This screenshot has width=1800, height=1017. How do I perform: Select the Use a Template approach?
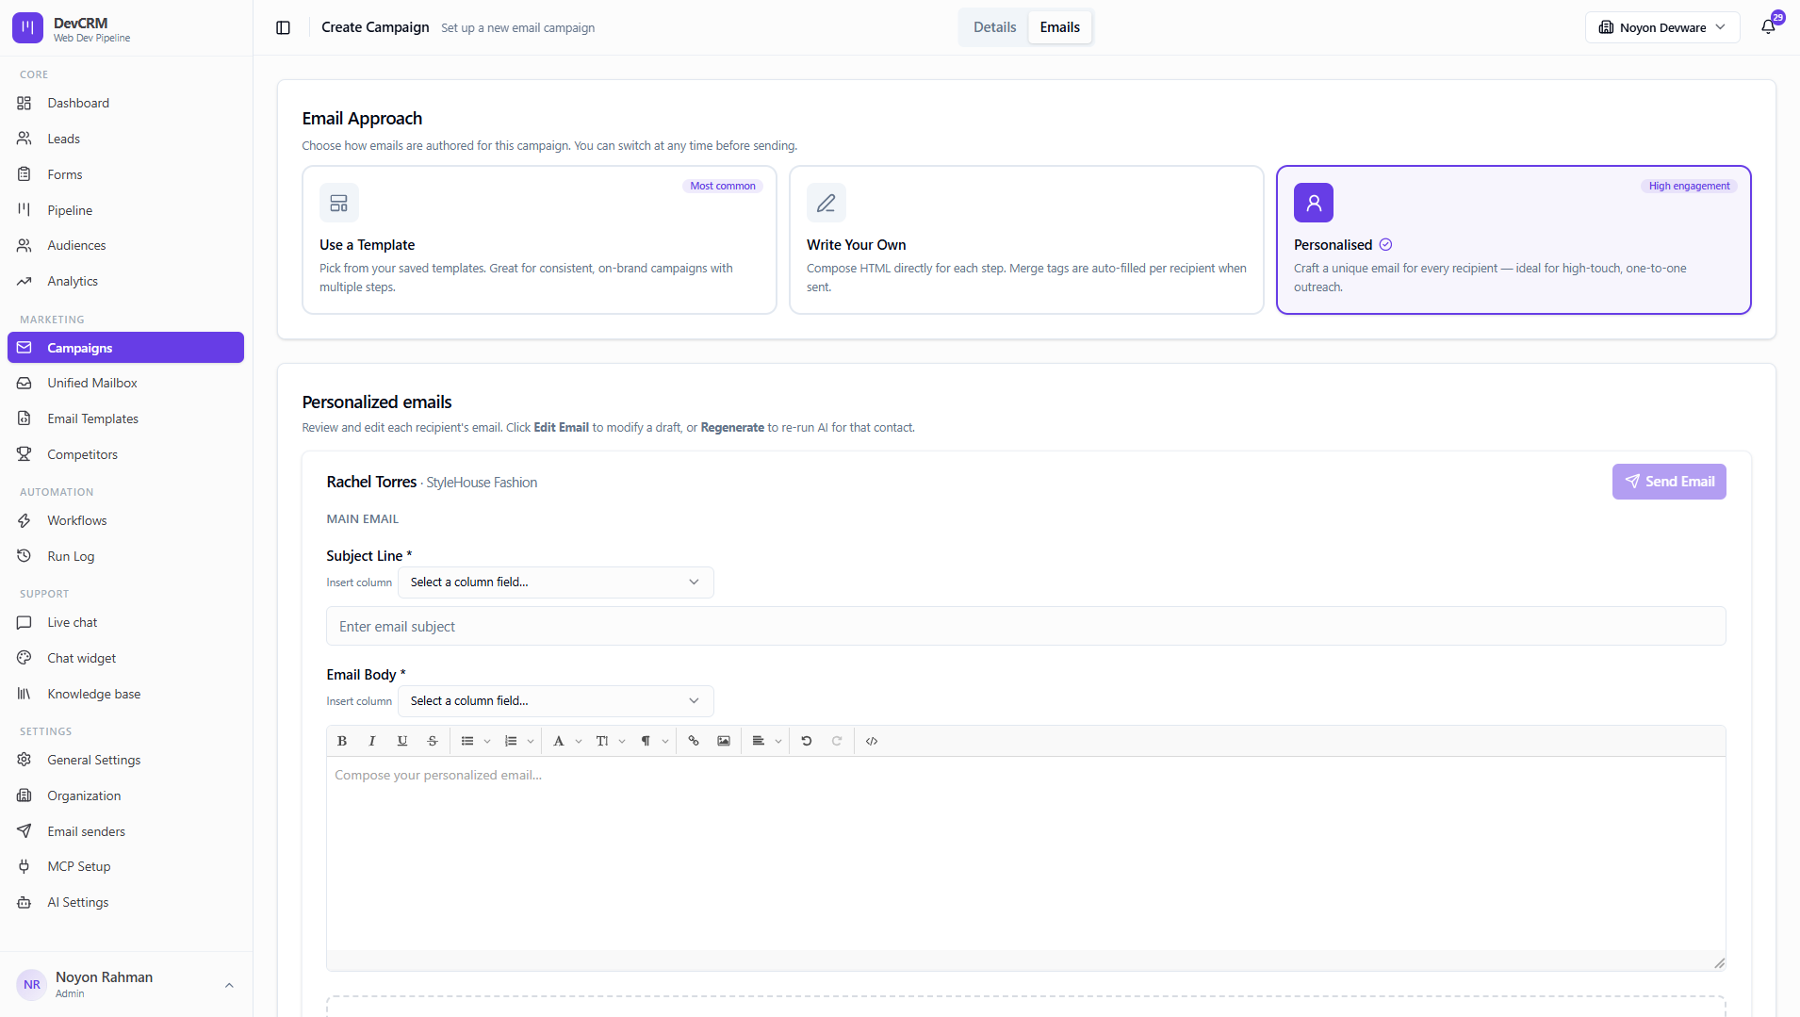(539, 239)
